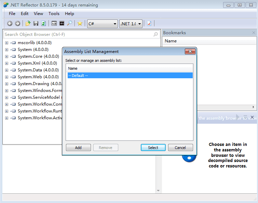Image resolution: width=258 pixels, height=203 pixels.
Task: Select the -- Default -- assembly list
Action: [130, 76]
